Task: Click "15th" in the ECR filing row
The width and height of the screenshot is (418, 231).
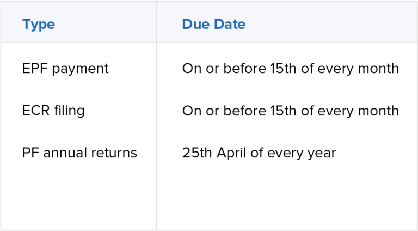Action: 283,111
